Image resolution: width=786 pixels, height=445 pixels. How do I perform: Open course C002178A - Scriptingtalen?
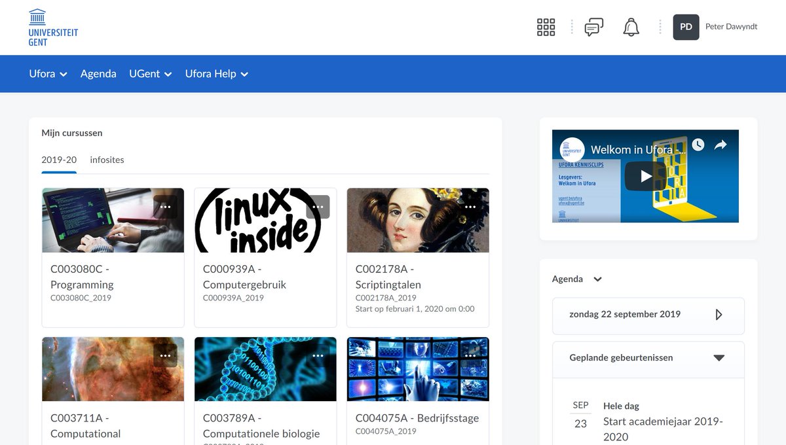[x=388, y=277]
